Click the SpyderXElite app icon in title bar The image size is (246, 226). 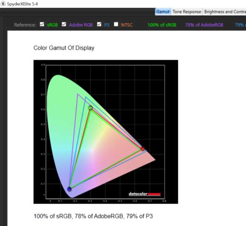point(3,3)
